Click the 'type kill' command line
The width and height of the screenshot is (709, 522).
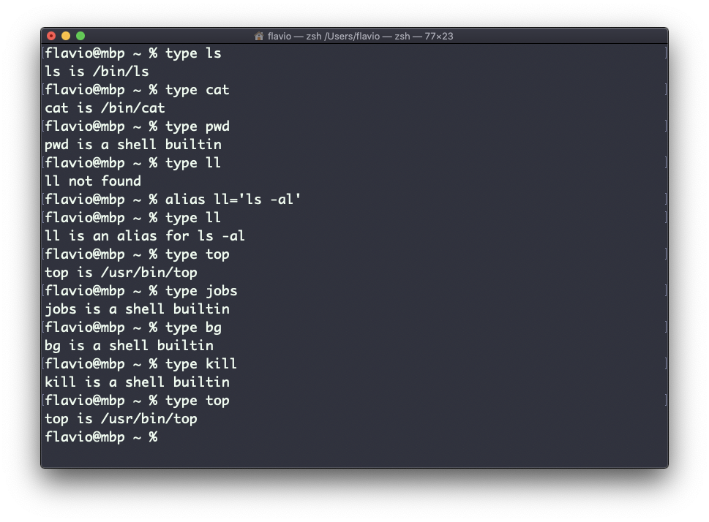[201, 364]
